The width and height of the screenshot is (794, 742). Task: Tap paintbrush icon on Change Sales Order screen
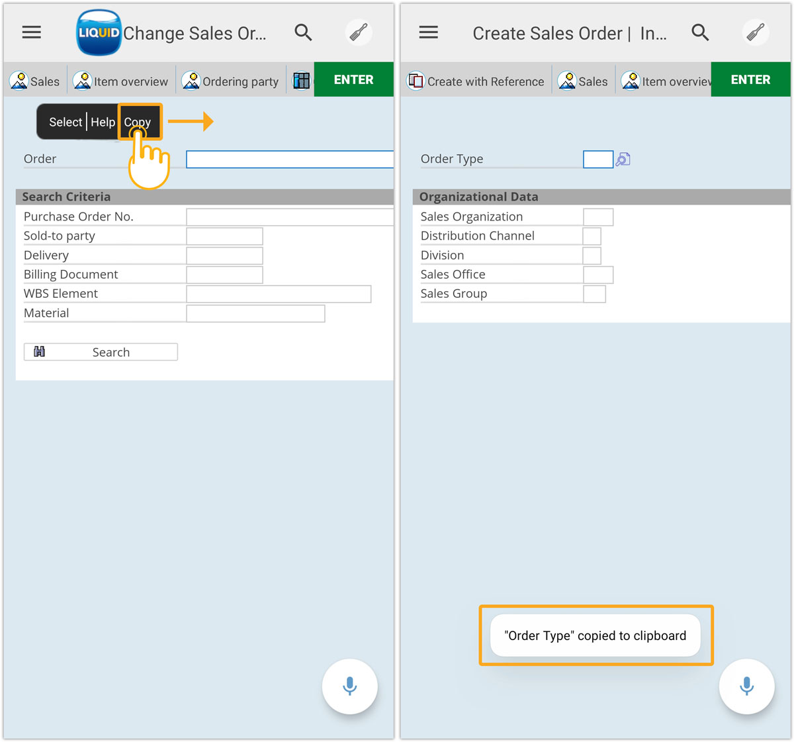coord(359,32)
